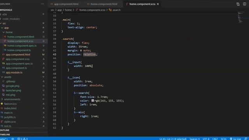
Task: Change file encoding UTF-8
Action: tap(206, 139)
